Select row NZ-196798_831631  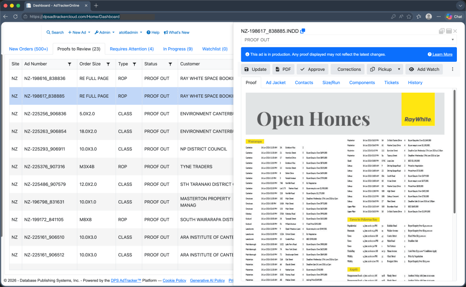click(121, 202)
